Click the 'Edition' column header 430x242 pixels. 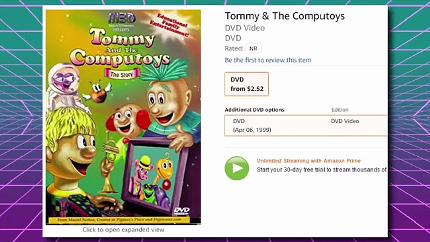pyautogui.click(x=340, y=110)
